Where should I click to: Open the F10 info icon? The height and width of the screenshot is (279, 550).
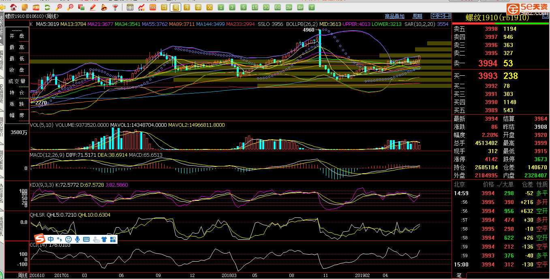pyautogui.click(x=36, y=7)
